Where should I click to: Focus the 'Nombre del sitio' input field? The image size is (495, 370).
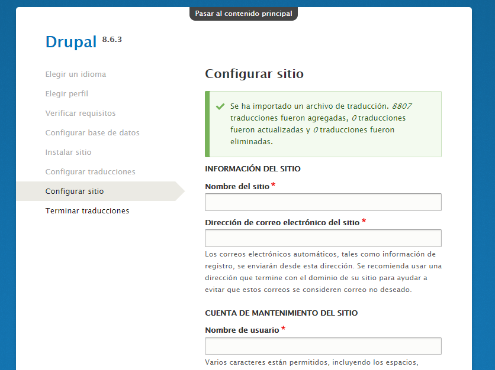tap(323, 202)
